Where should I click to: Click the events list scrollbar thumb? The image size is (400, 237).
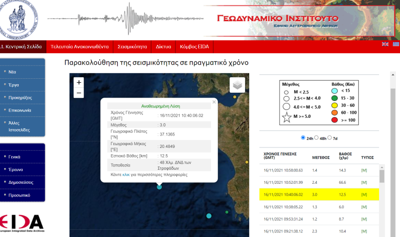click(382, 176)
